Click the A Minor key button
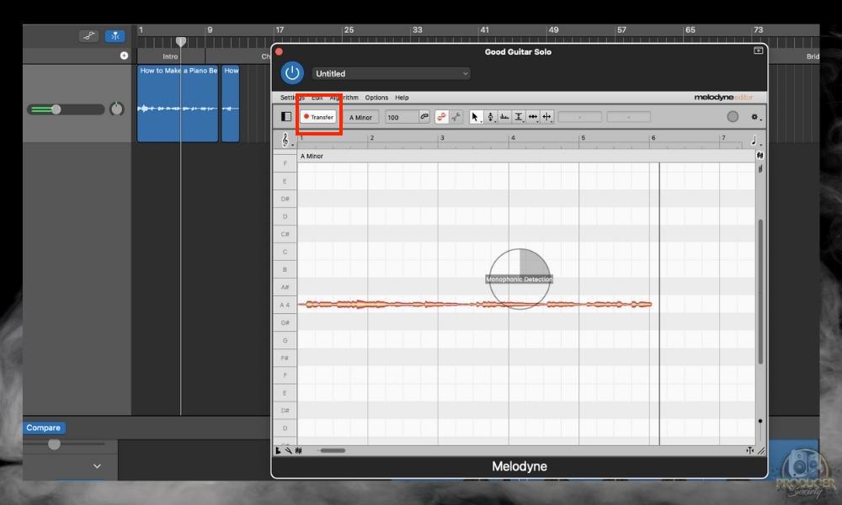 360,117
